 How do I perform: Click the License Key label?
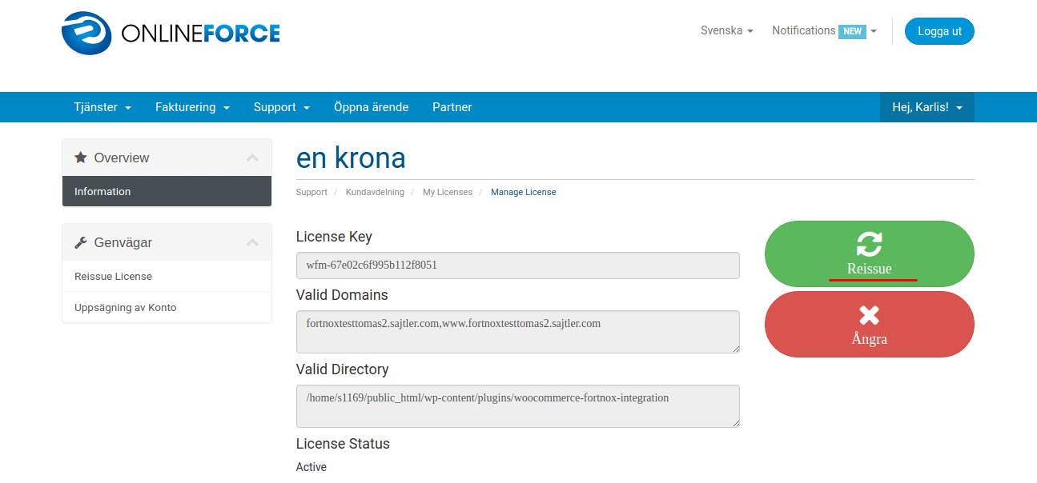pyautogui.click(x=334, y=237)
